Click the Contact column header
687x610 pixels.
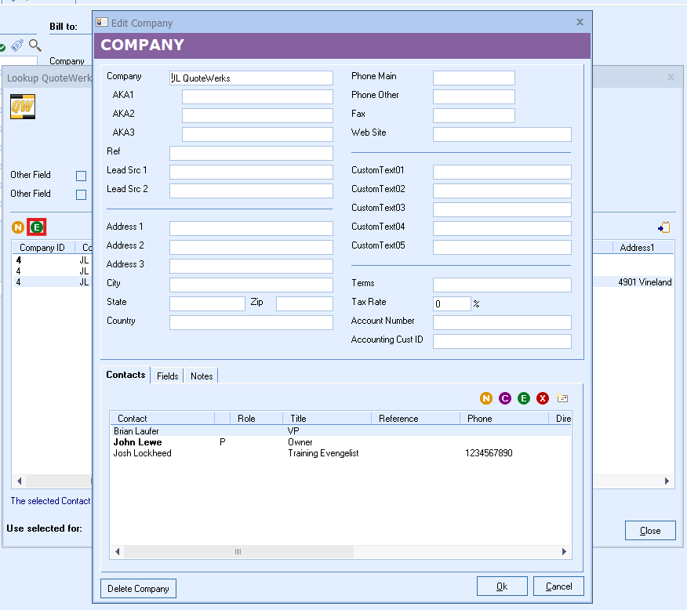[162, 418]
